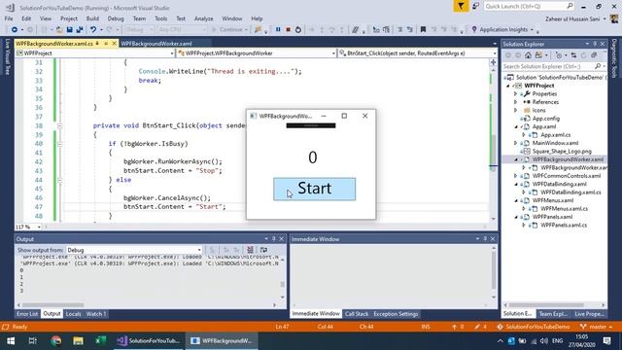The width and height of the screenshot is (622, 350).
Task: Toggle a bookmark with the bookmark icon
Action: point(424,29)
